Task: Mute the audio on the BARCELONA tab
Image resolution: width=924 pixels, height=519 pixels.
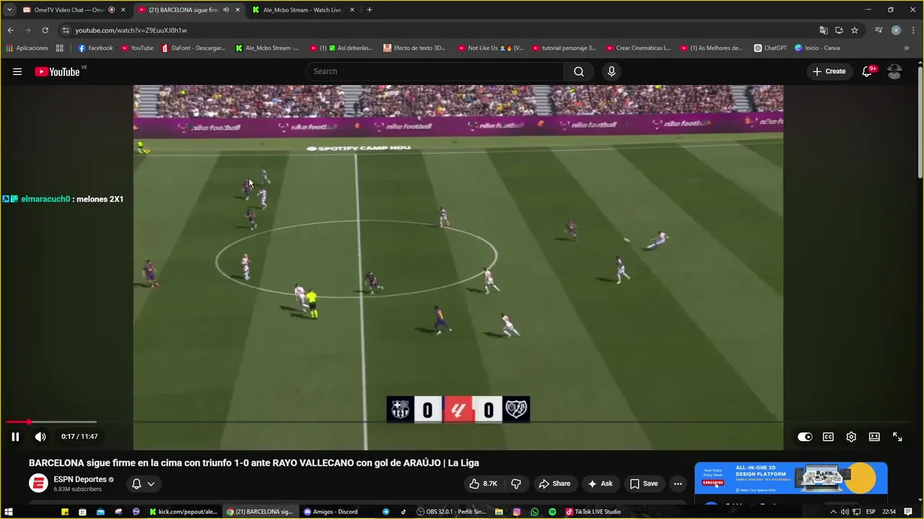Action: (226, 10)
